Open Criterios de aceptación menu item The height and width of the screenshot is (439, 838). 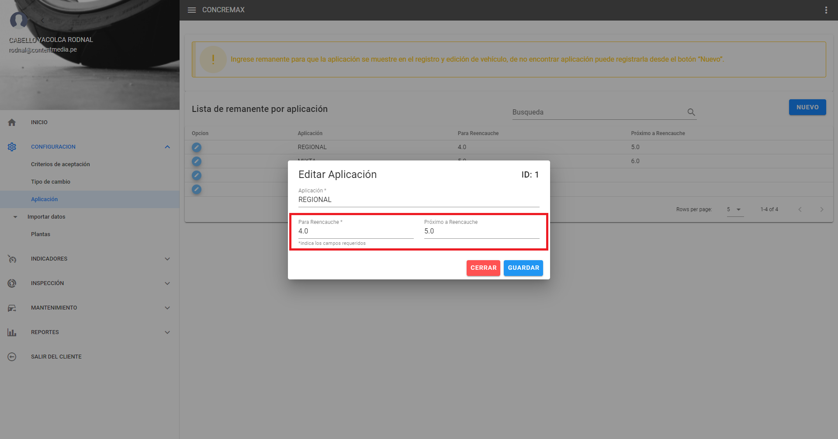60,164
